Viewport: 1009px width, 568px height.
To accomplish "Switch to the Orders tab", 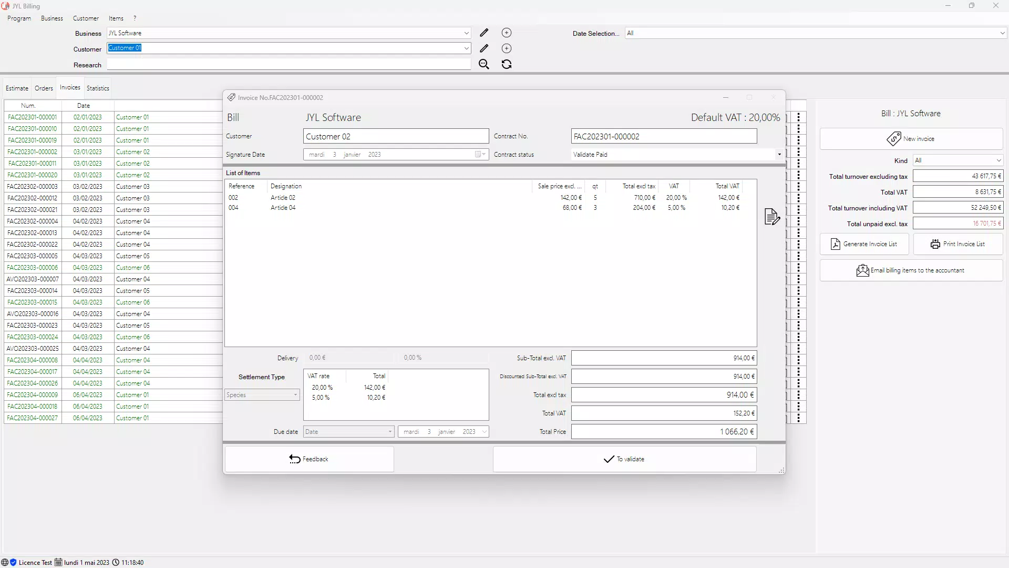I will click(44, 88).
